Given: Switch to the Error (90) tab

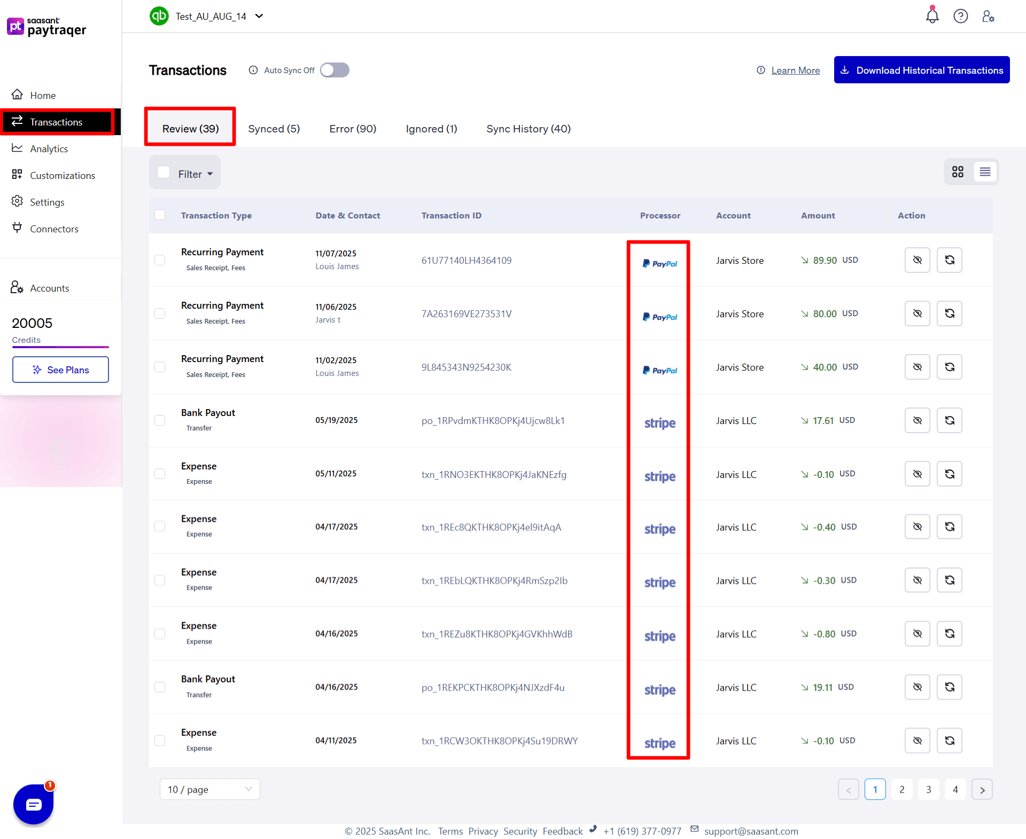Looking at the screenshot, I should tap(352, 129).
